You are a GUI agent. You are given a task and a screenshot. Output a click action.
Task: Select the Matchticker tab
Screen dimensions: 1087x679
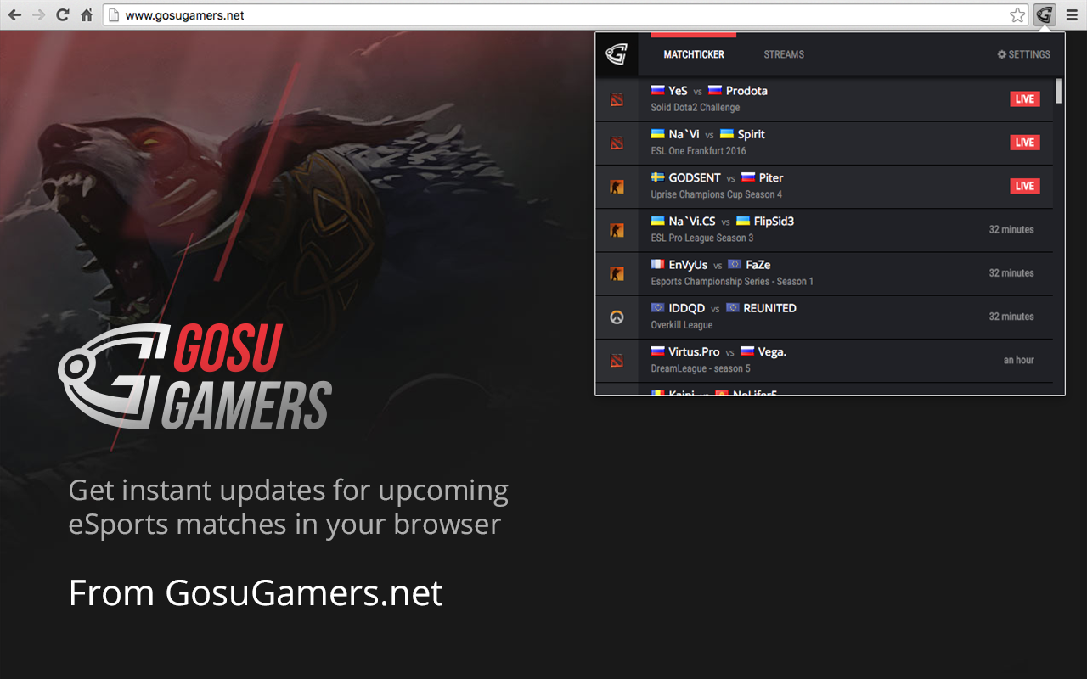(694, 54)
